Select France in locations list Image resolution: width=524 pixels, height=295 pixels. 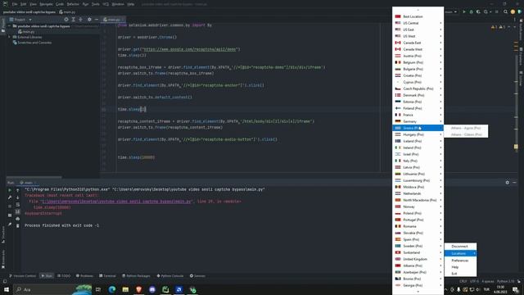(418, 115)
